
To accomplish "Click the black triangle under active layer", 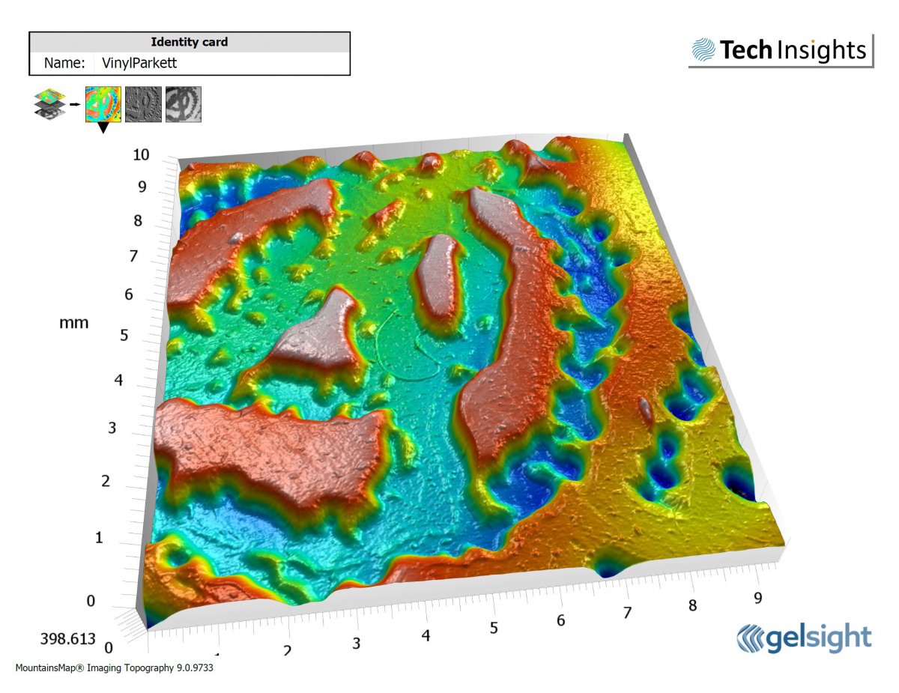I will tap(103, 129).
